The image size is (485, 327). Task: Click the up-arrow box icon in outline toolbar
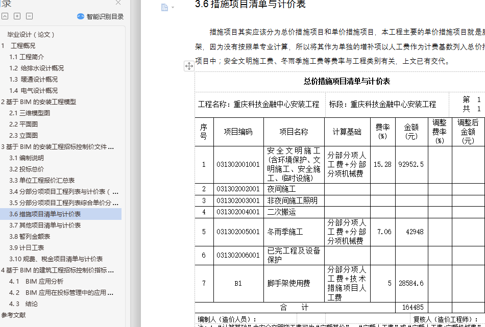click(5, 16)
